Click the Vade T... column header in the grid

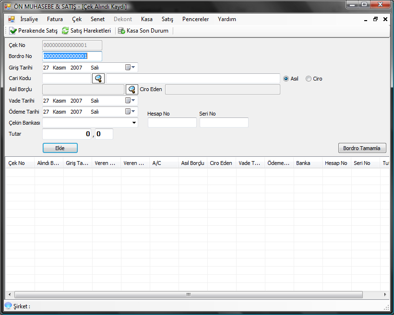tap(250, 163)
